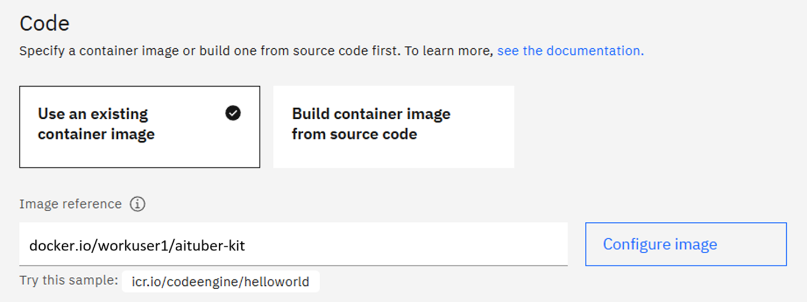Image resolution: width=807 pixels, height=302 pixels.
Task: Click the Code section heading
Action: 44,24
